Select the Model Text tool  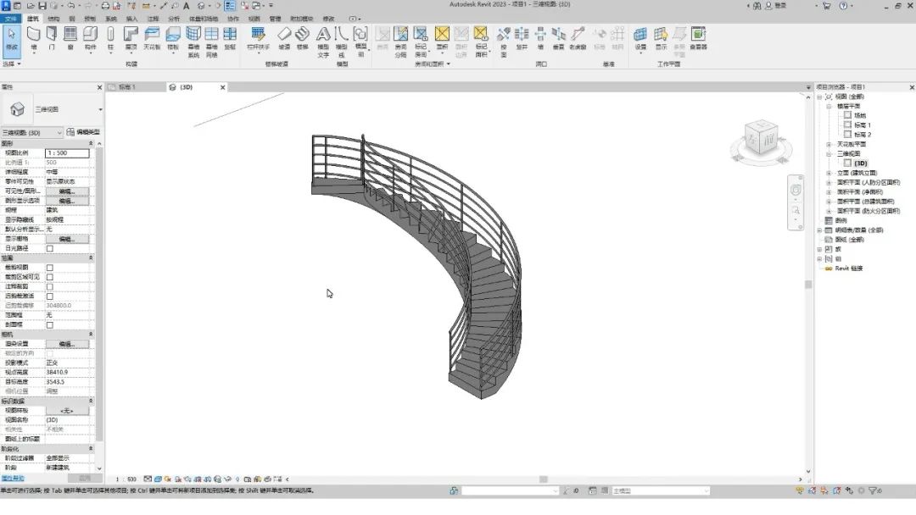pos(323,42)
